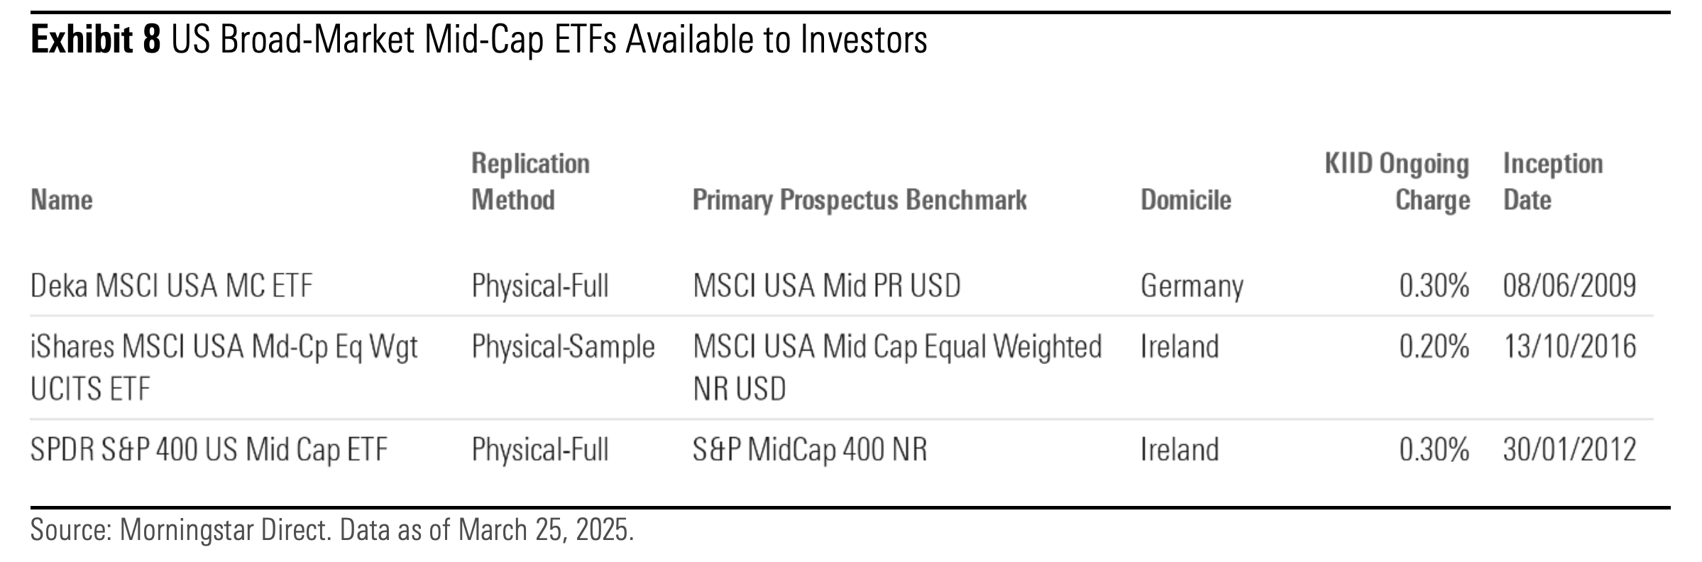Click the Inception Date column header
This screenshot has width=1702, height=562.
pyautogui.click(x=1552, y=182)
